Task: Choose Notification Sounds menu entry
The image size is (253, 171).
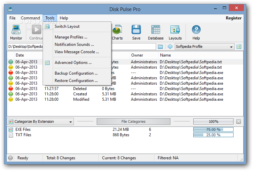Action: click(x=77, y=45)
